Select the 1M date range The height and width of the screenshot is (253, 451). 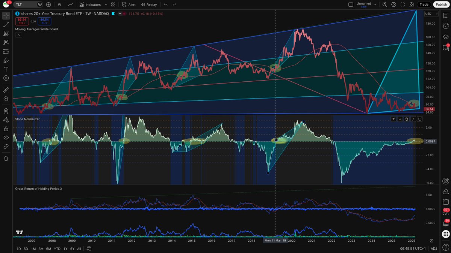click(33, 249)
